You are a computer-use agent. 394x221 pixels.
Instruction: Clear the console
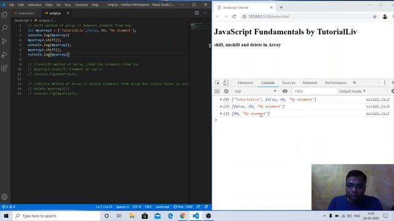[x=226, y=91]
